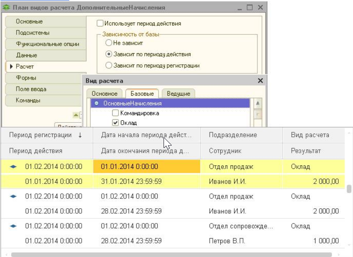This screenshot has width=353, height=257.
Task: Switch to the Команды tab
Action: click(44, 100)
